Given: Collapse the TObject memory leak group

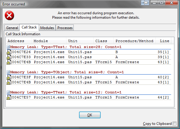Looking at the screenshot, I should [8, 72].
